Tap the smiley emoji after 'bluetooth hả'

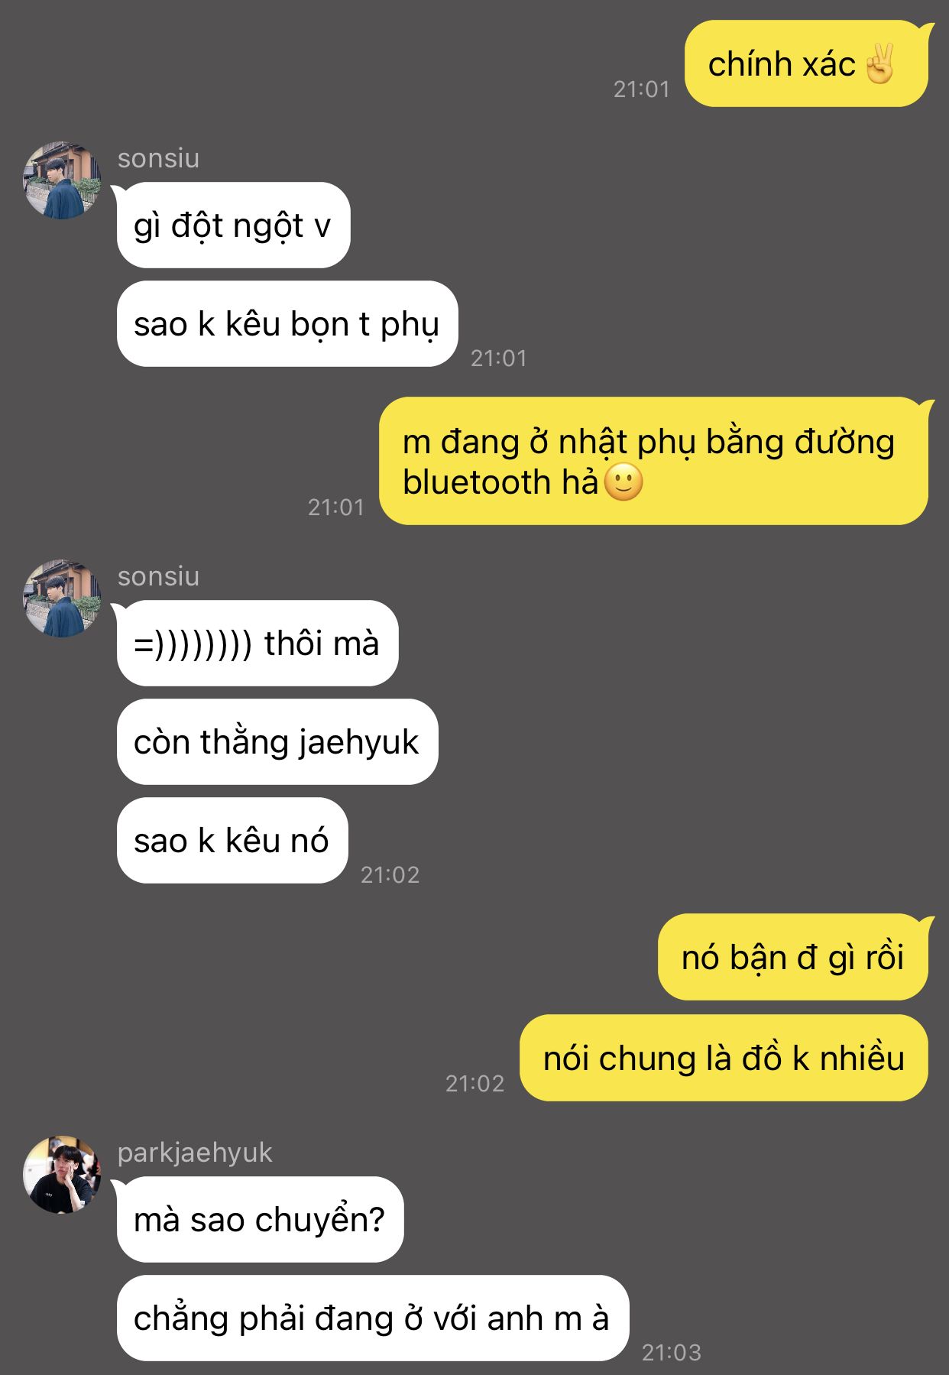point(623,482)
